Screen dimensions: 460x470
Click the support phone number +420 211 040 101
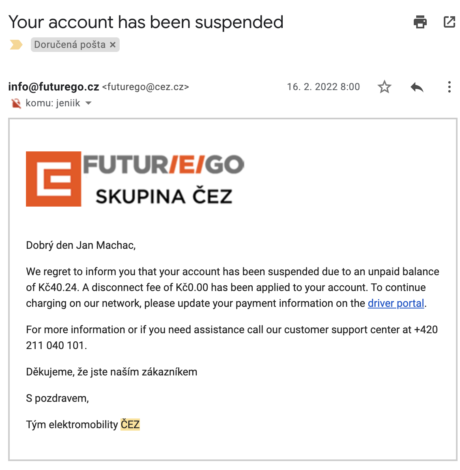point(56,345)
